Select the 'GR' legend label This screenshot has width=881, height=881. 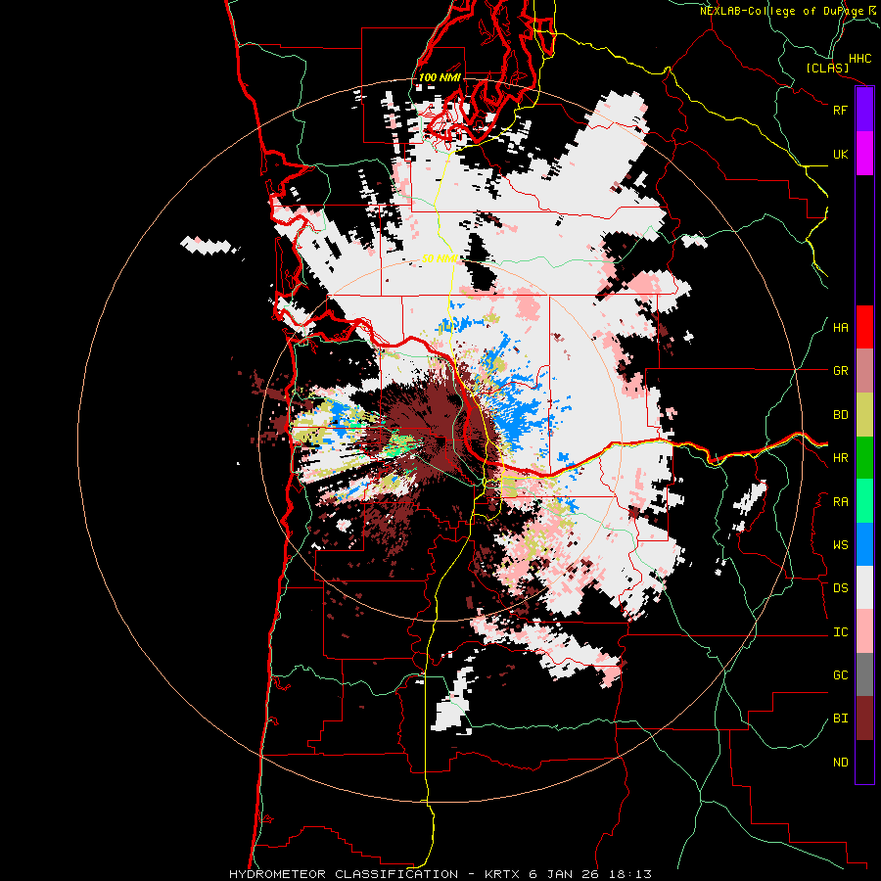[840, 371]
